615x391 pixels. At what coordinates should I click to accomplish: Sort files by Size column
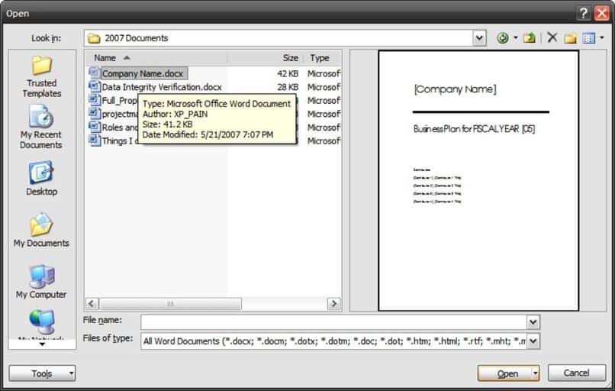[x=265, y=58]
